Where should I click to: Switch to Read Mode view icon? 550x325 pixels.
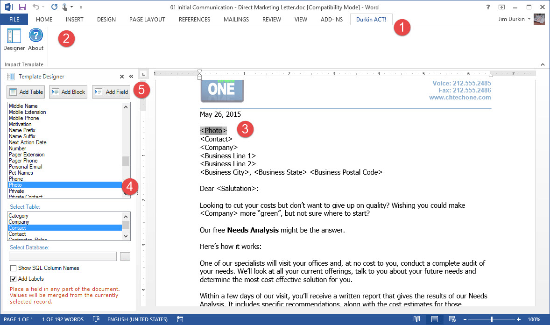(x=416, y=319)
